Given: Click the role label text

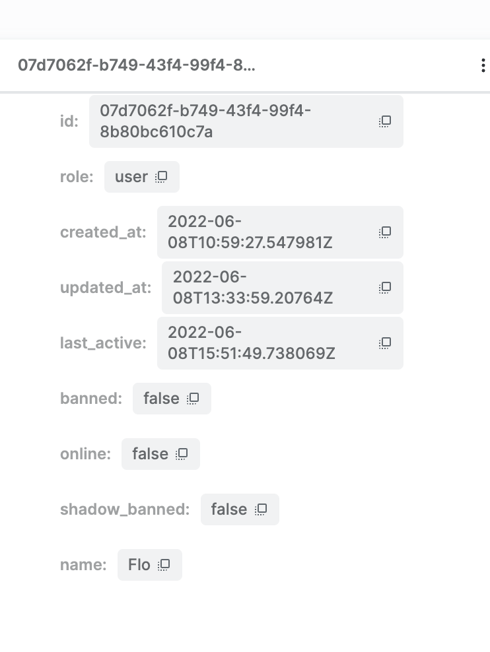Looking at the screenshot, I should (x=75, y=176).
